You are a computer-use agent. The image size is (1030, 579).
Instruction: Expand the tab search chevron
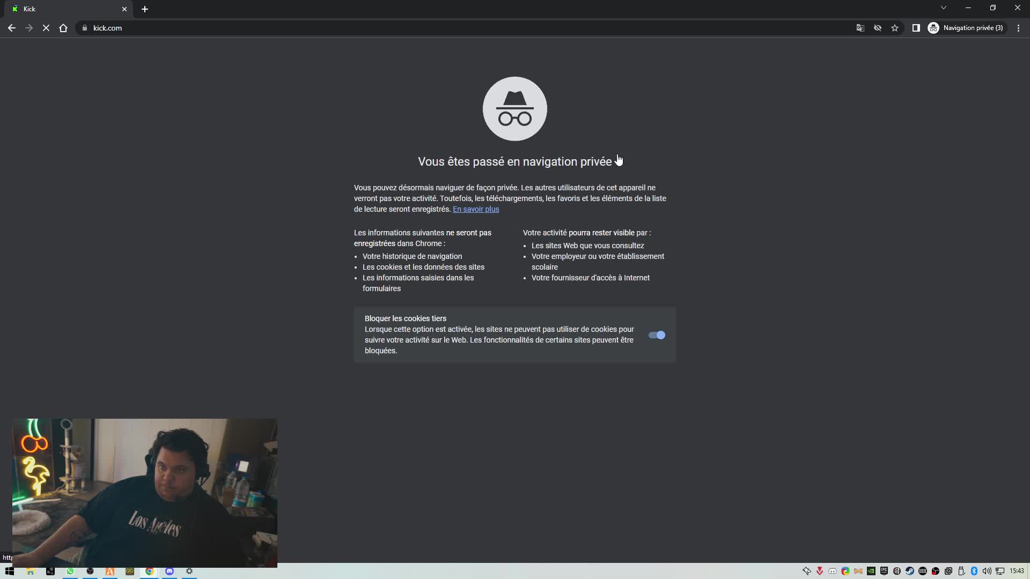(944, 8)
